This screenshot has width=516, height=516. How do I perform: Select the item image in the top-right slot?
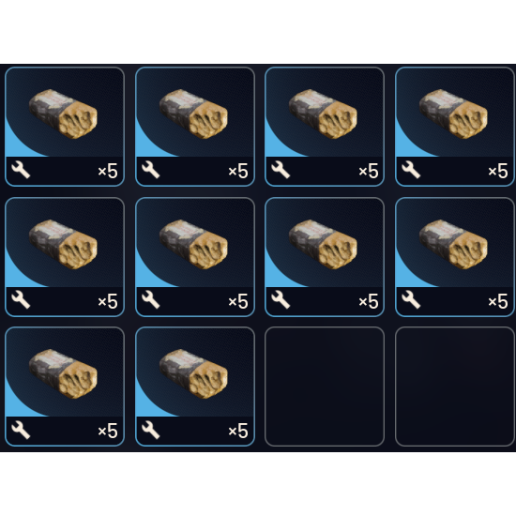(x=453, y=114)
